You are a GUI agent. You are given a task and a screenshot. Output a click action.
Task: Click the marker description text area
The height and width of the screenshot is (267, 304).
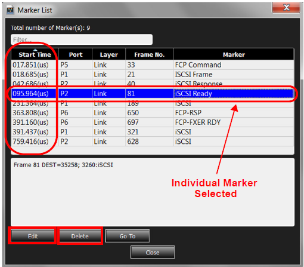pos(153,192)
